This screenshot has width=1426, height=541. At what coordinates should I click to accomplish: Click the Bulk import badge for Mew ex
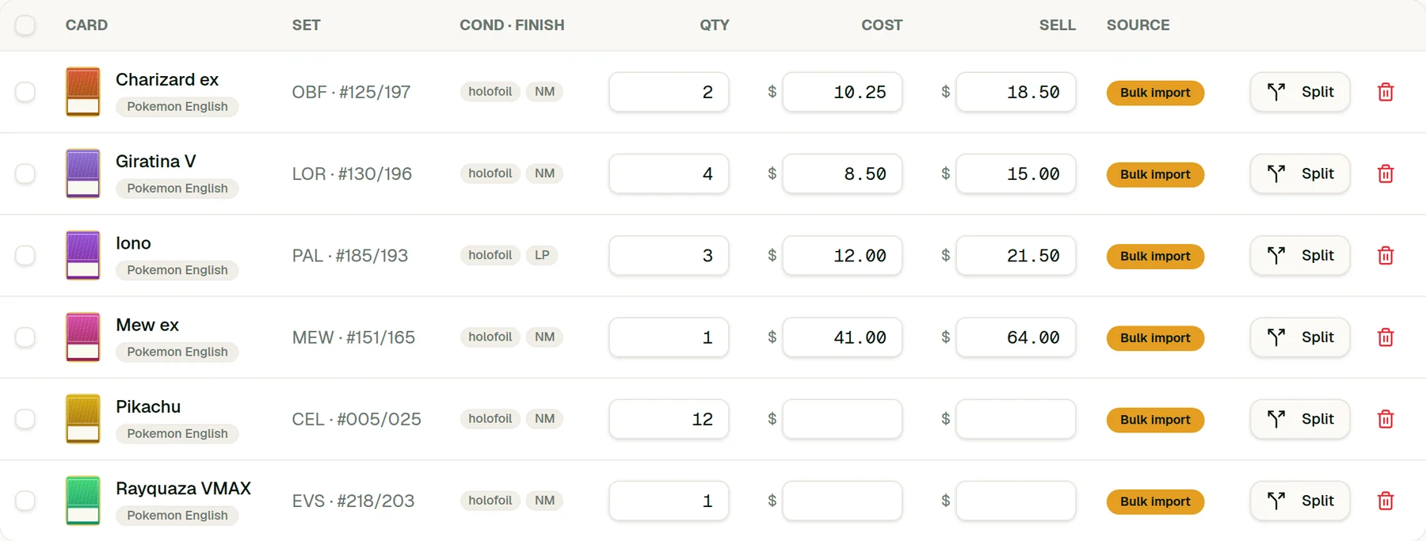point(1155,338)
